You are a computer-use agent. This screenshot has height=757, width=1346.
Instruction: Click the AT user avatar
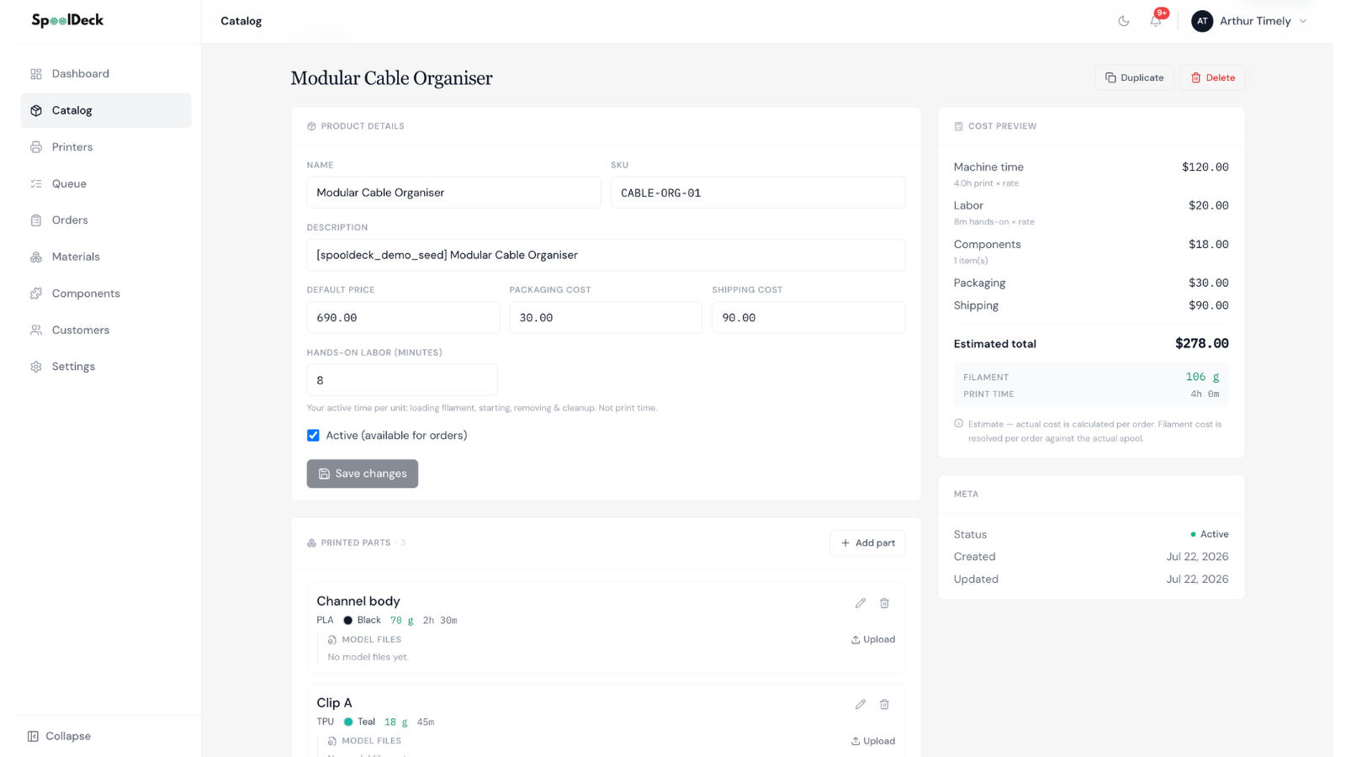pos(1202,21)
